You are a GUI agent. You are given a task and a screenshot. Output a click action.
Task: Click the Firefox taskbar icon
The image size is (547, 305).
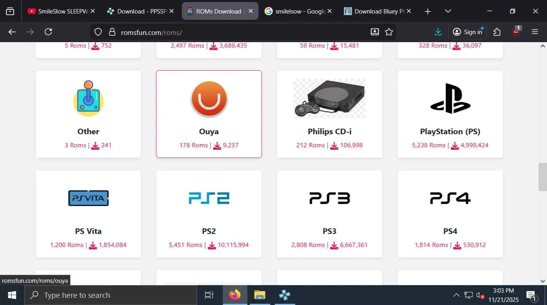click(x=235, y=295)
